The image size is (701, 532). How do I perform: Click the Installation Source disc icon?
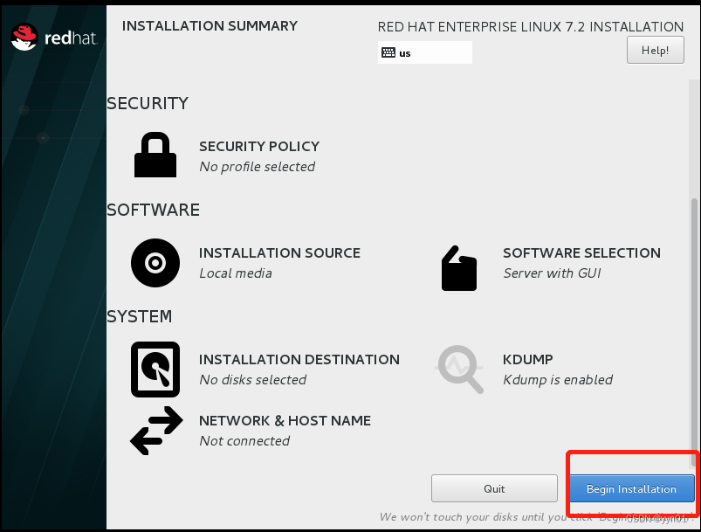[x=155, y=262]
